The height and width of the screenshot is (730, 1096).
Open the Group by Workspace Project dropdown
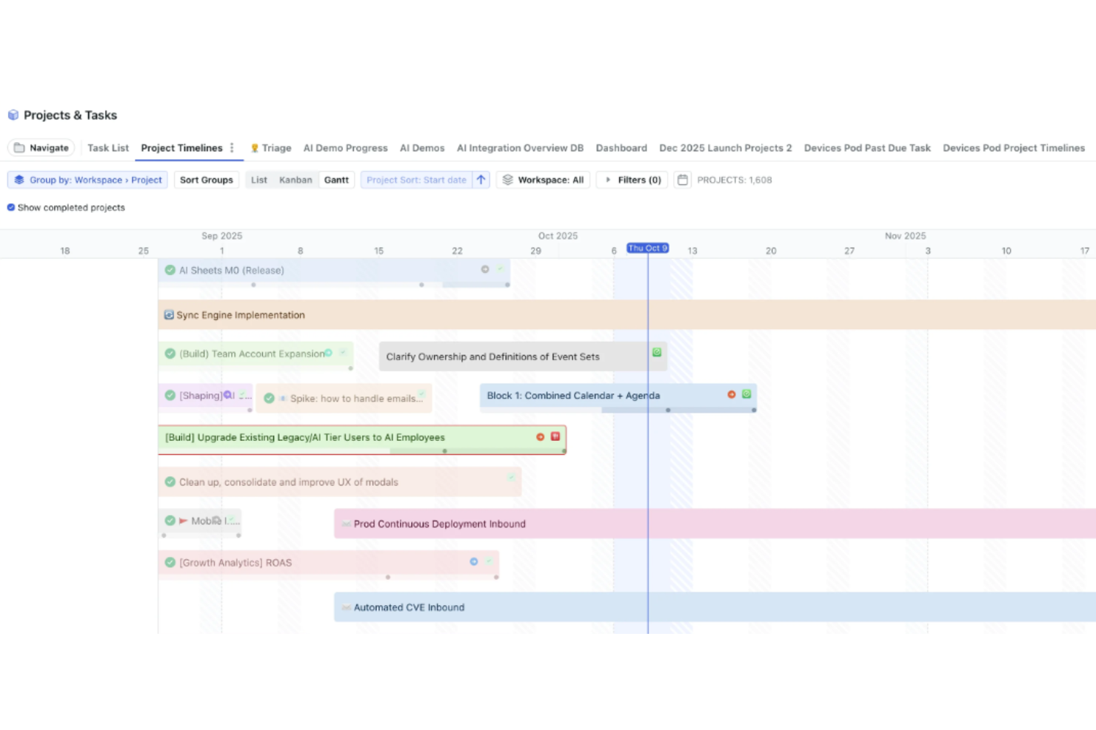point(88,180)
